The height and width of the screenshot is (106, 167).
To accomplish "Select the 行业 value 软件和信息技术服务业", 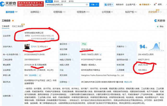I will pyautogui.click(x=91, y=70).
